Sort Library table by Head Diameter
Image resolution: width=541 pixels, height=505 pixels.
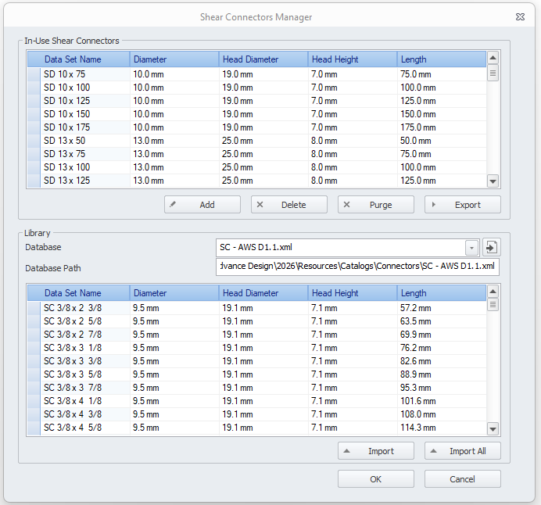(x=263, y=293)
